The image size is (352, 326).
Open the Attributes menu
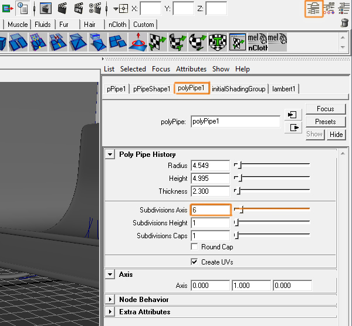pos(191,69)
